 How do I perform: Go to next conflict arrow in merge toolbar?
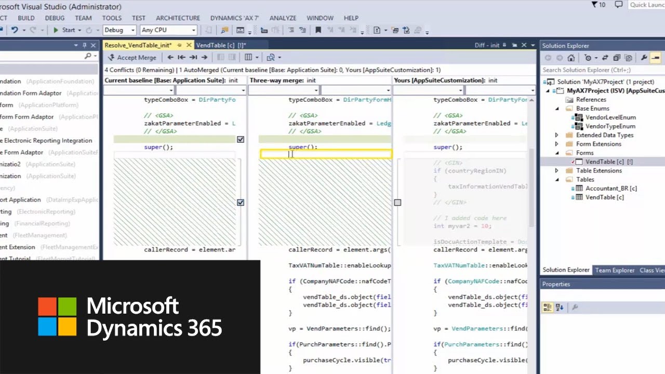point(204,58)
